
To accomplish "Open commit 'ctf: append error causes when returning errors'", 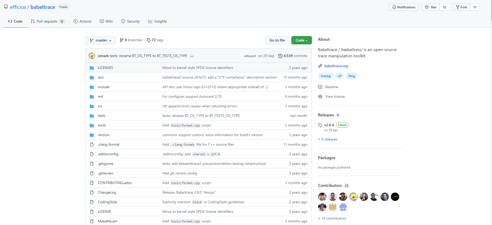I will pyautogui.click(x=200, y=106).
